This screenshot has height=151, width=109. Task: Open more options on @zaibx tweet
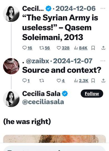(103, 61)
